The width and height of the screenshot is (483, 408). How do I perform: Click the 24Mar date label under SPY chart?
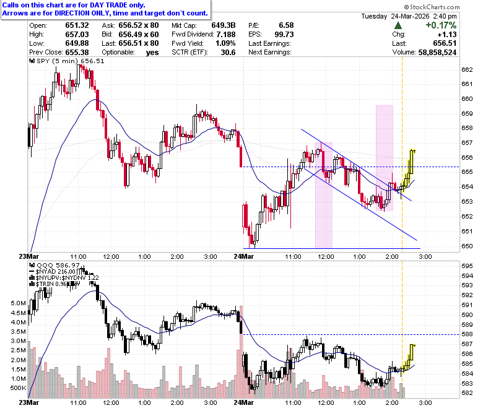coord(243,256)
